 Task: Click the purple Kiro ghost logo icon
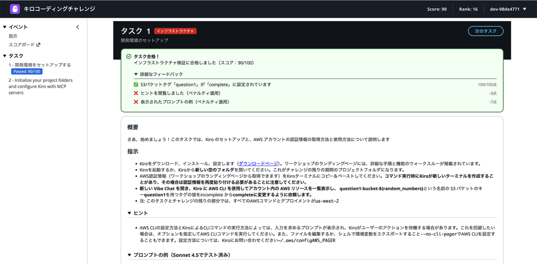click(15, 9)
